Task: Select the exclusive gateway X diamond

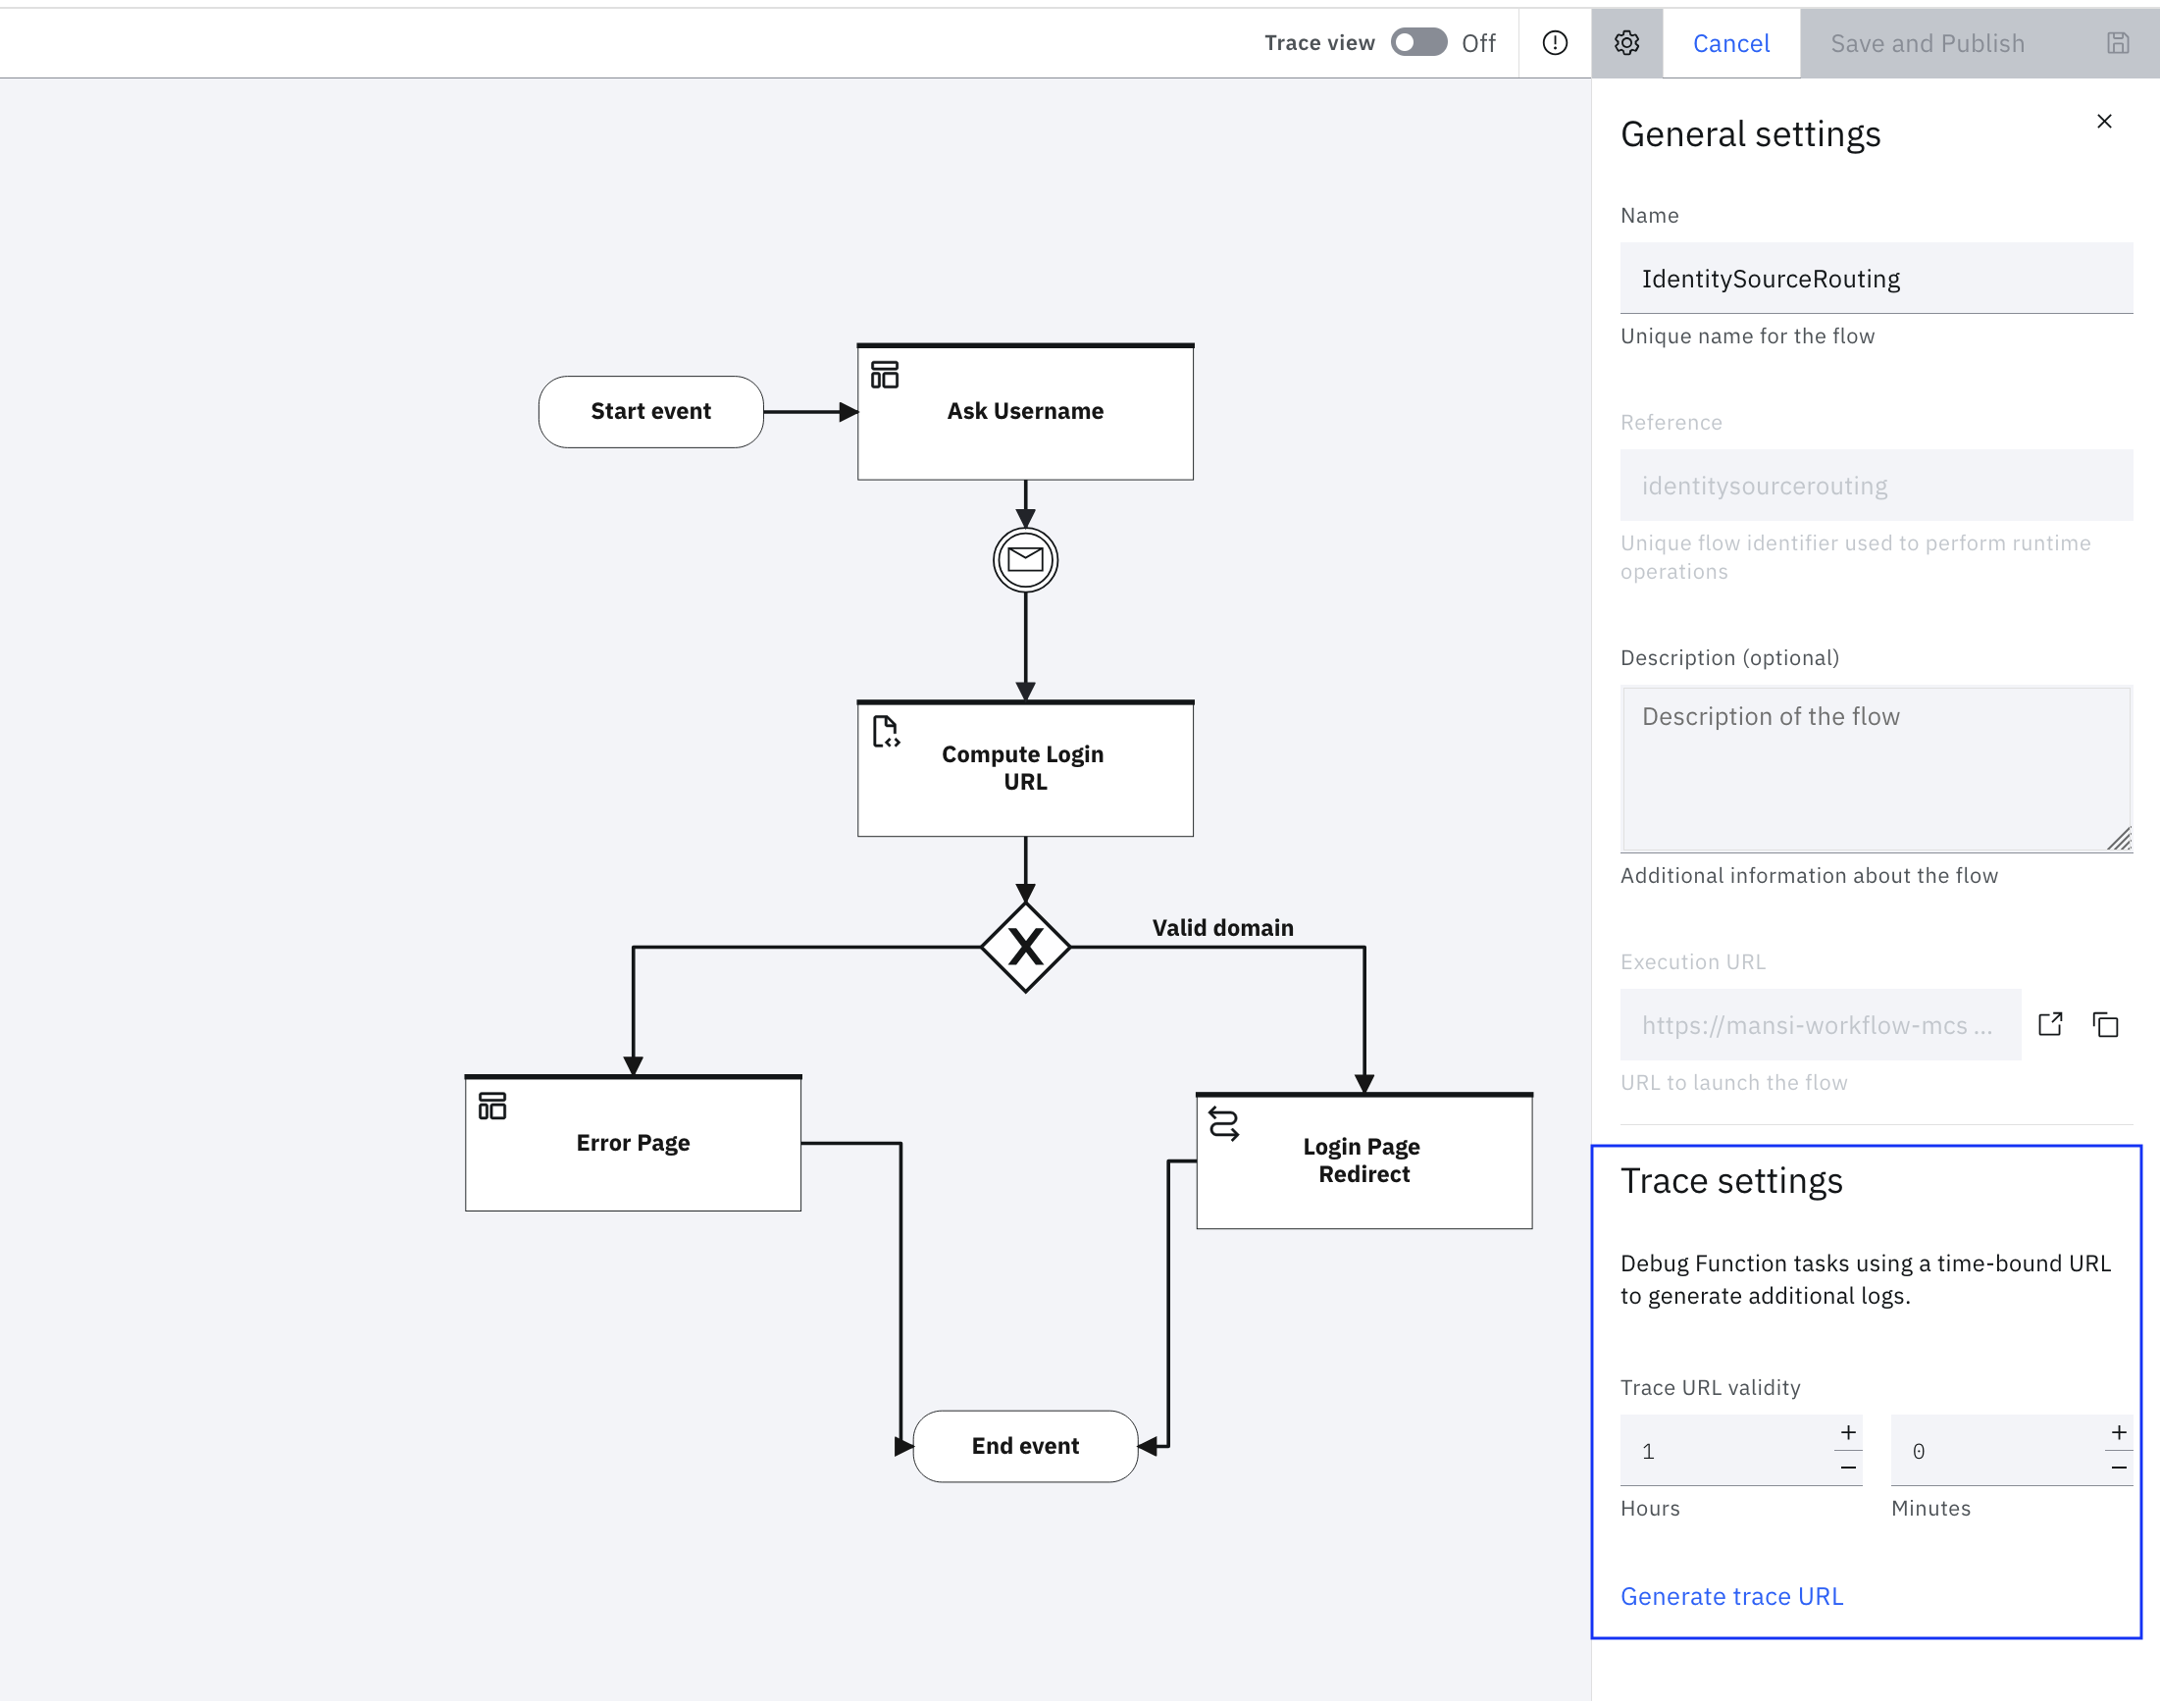Action: 1025,947
